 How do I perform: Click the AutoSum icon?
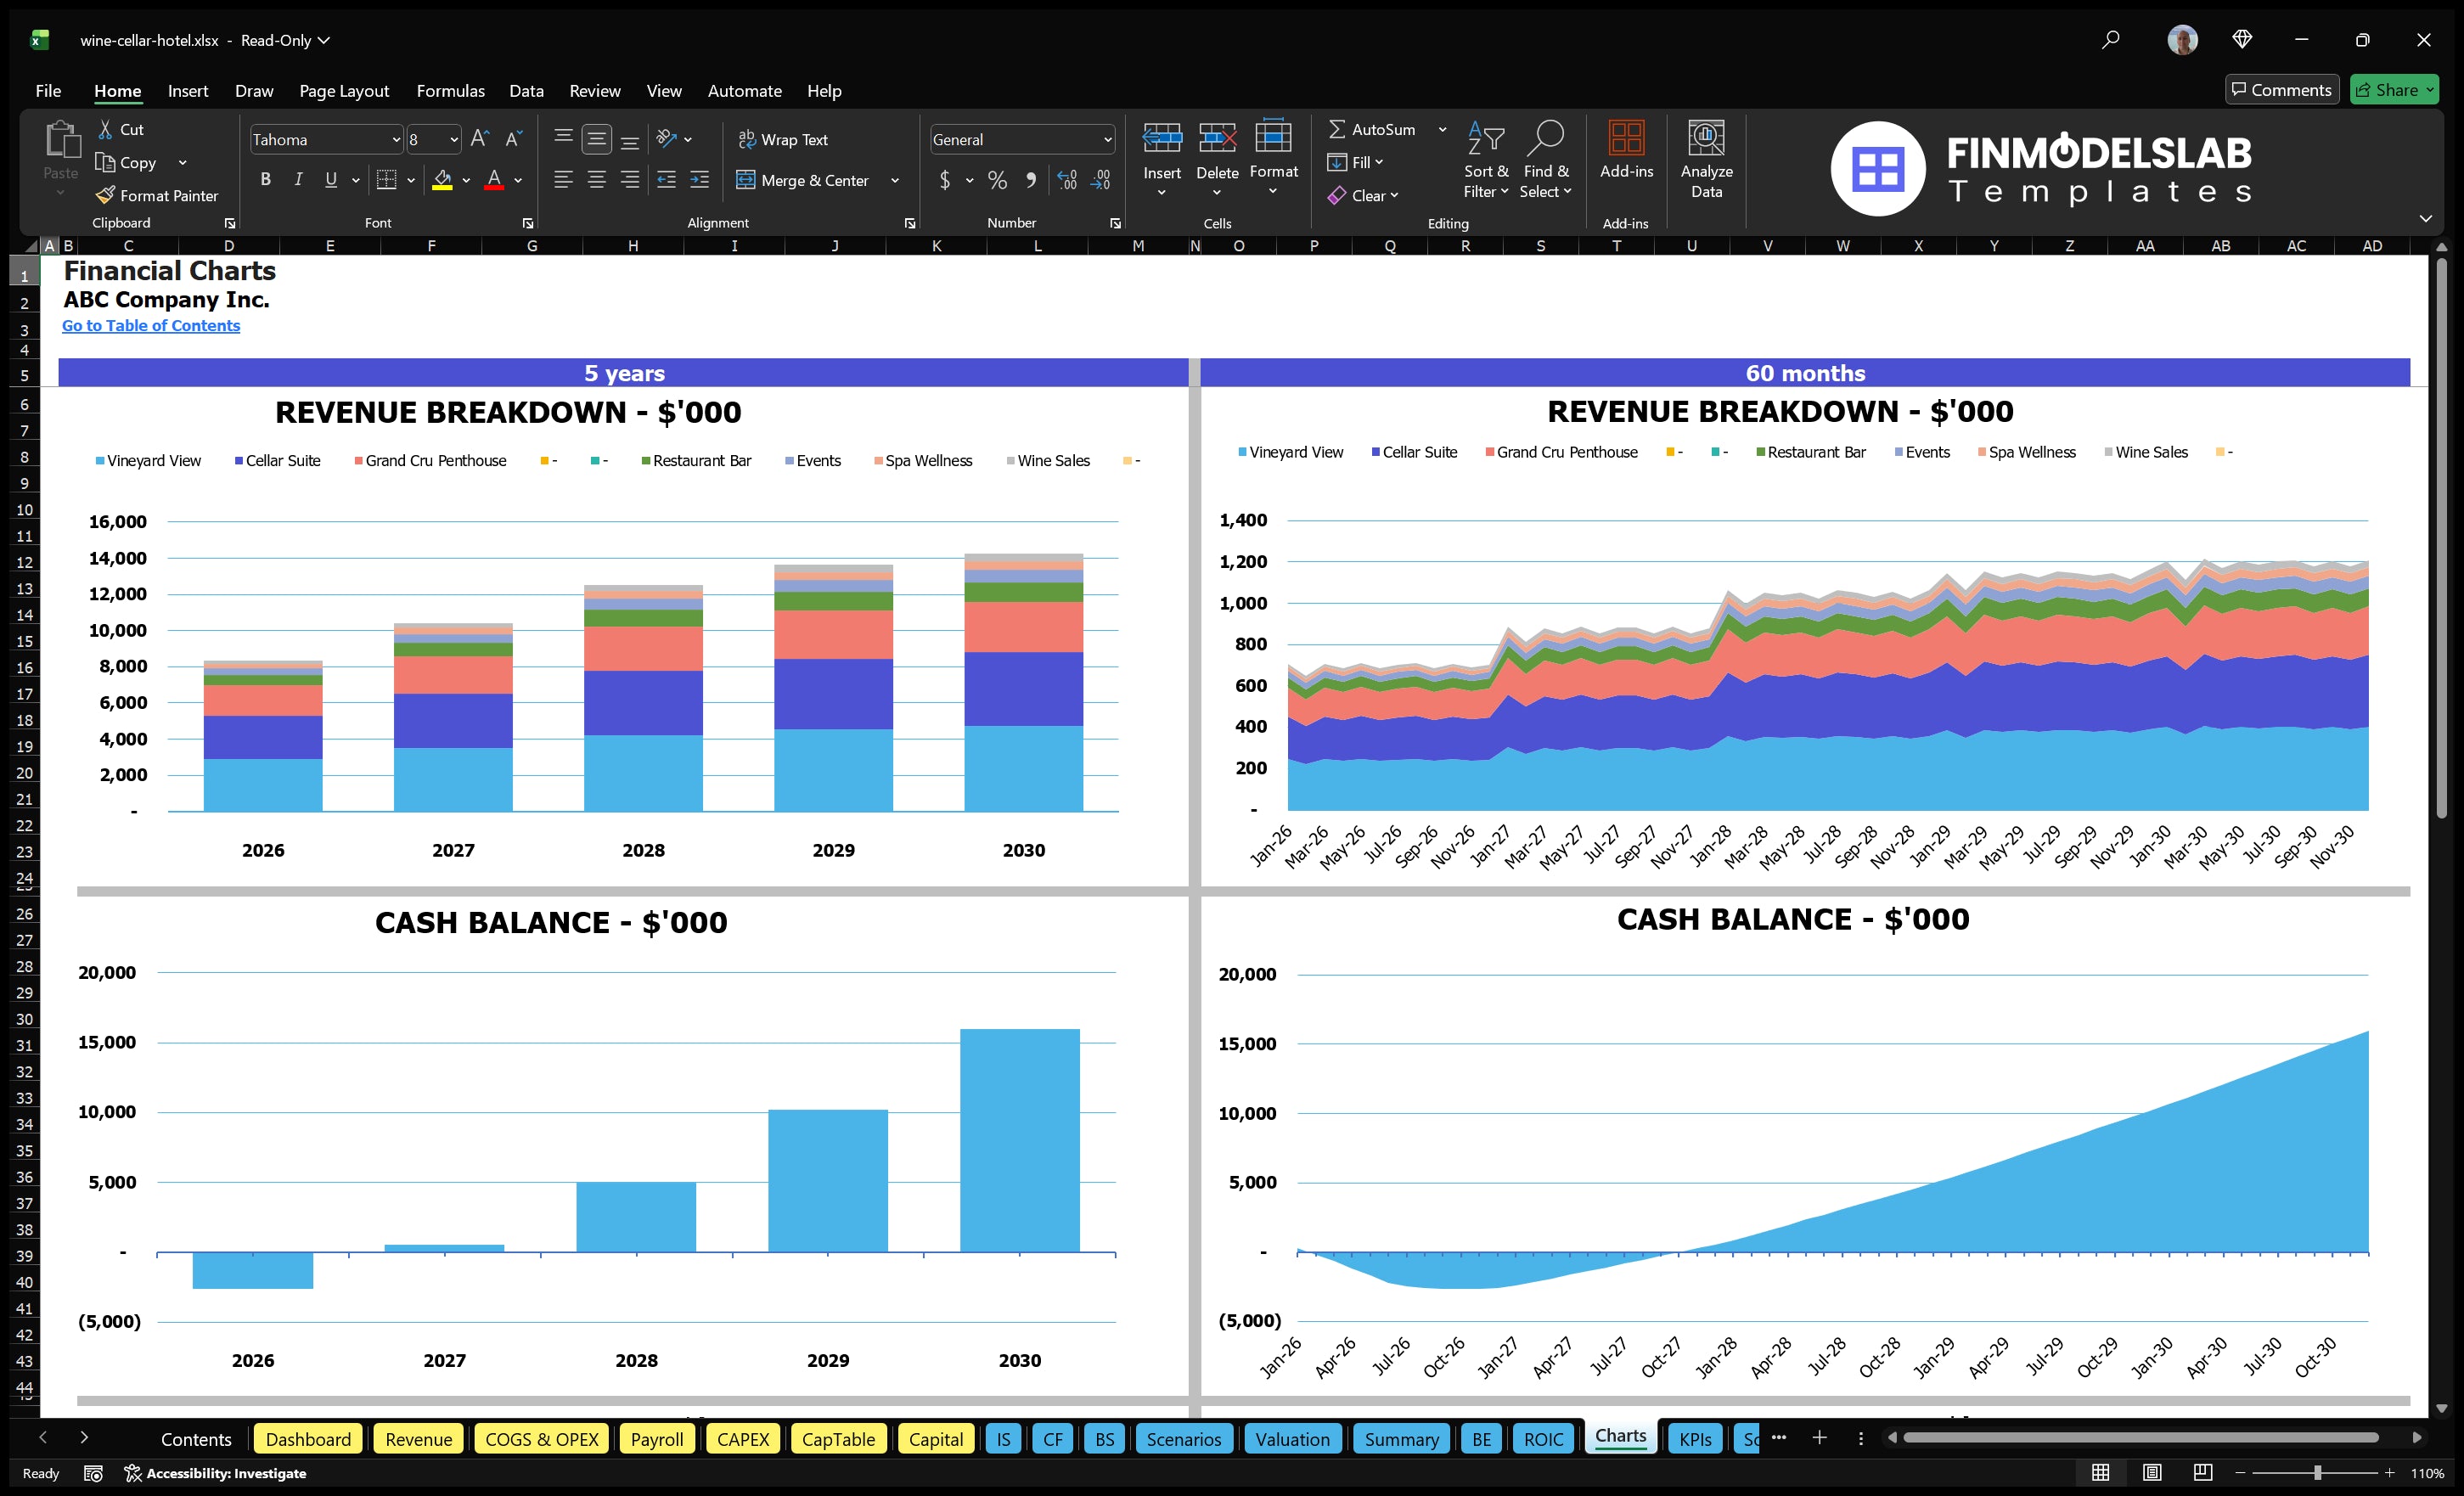(1338, 129)
